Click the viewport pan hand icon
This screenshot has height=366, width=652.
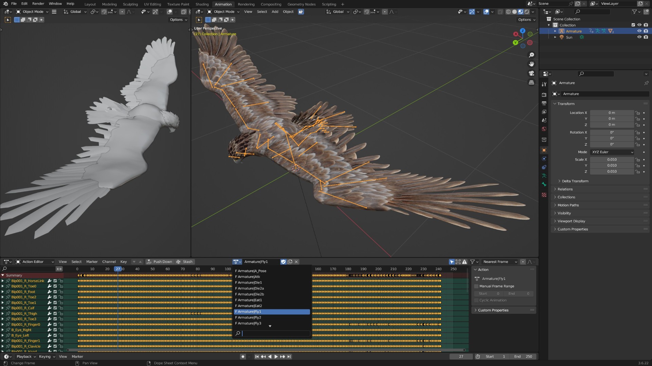(531, 64)
